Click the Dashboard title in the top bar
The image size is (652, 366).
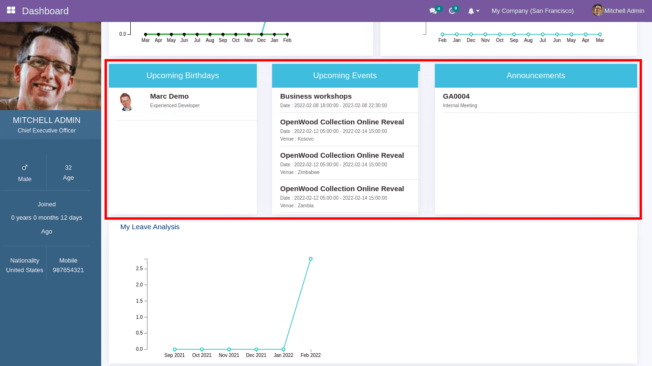[45, 10]
